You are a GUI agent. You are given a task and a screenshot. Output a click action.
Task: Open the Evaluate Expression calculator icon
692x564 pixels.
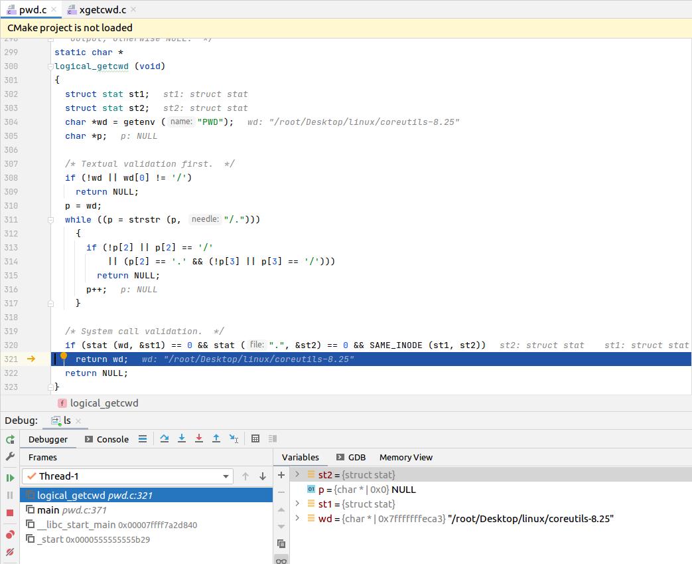click(255, 438)
